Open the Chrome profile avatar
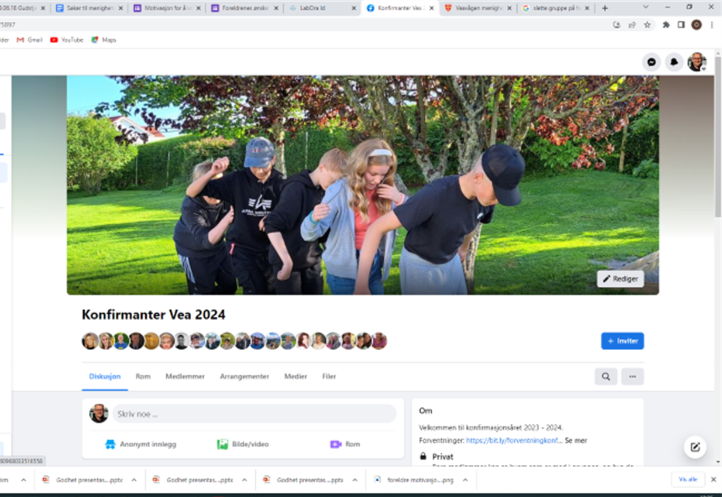Viewport: 722px width, 497px height. point(696,25)
